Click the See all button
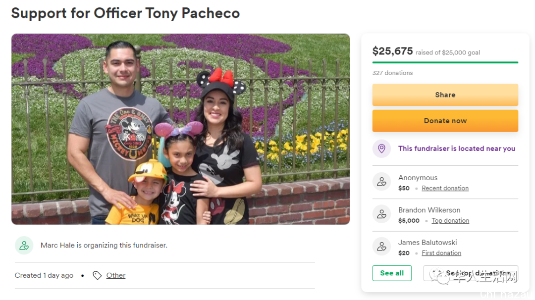This screenshot has width=535, height=300. point(392,273)
